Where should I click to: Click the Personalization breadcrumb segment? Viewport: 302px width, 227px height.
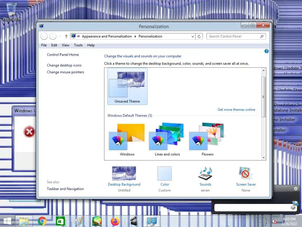tap(150, 36)
